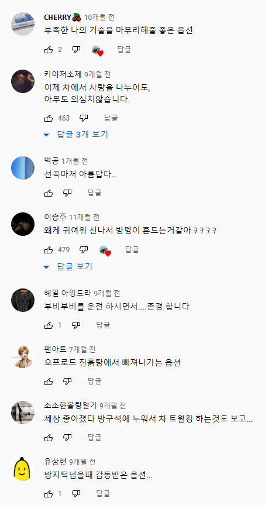Image resolution: width=265 pixels, height=505 pixels.
Task: Dislike the comment by CHERRY
Action: tap(76, 50)
